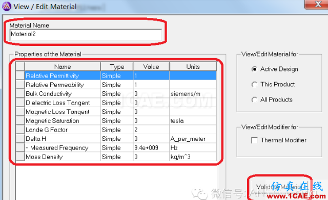Viewport: 328px width, 200px height.
Task: Click row selector beside Mass Density
Action: (x=20, y=157)
